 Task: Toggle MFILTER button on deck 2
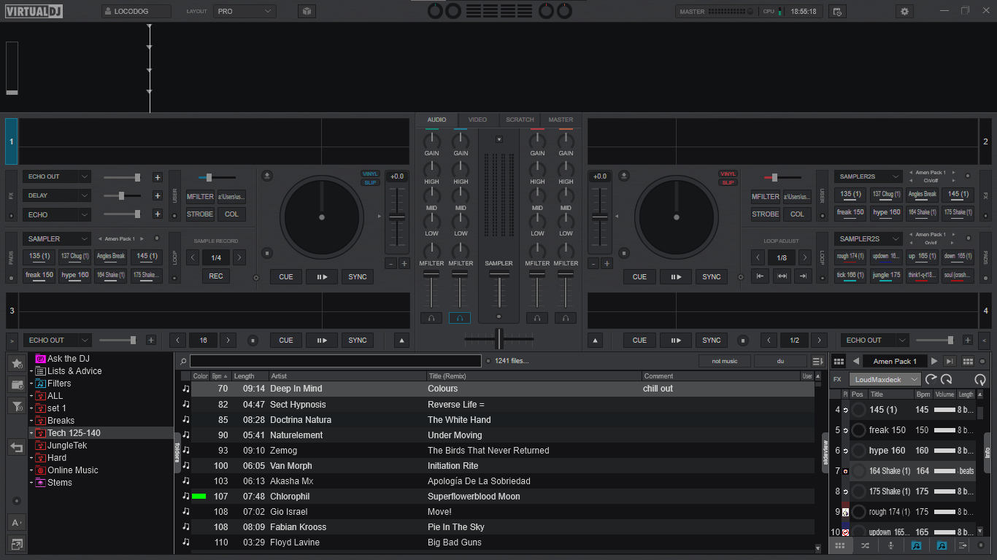point(766,196)
